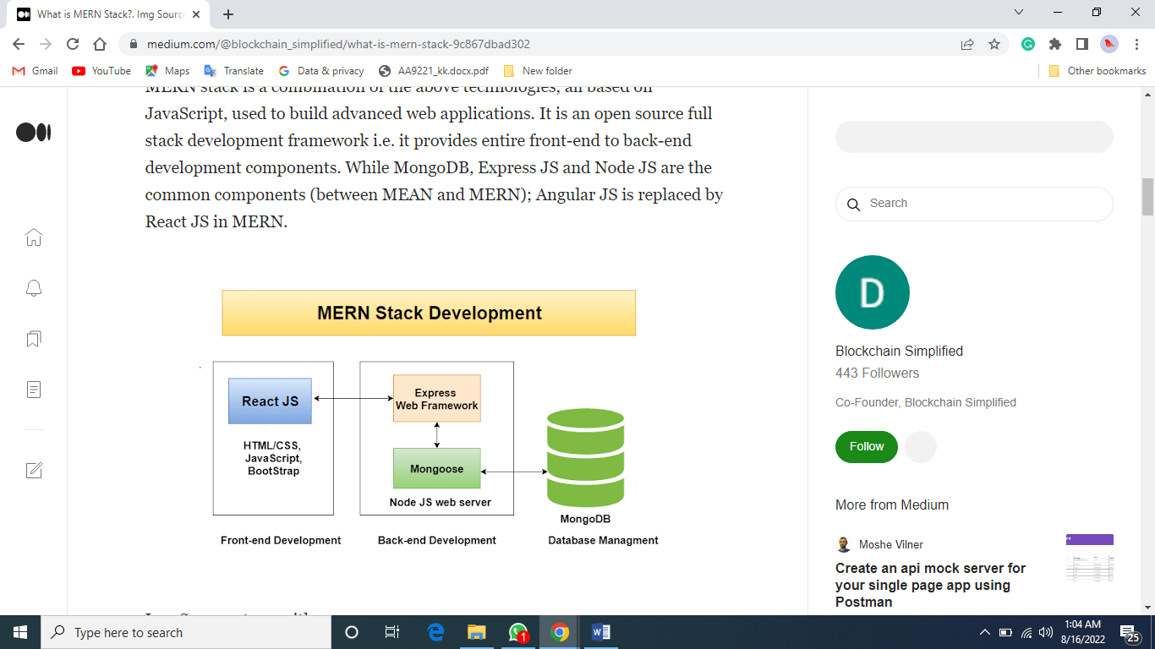1155x649 pixels.
Task: Click the page vertical scrollbar thumb
Action: (x=1147, y=197)
